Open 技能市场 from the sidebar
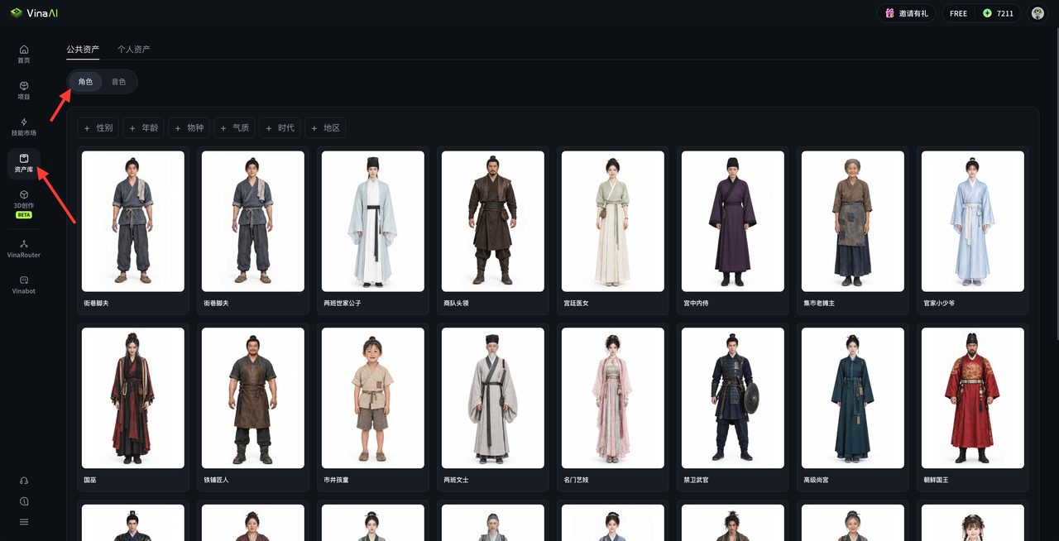This screenshot has width=1059, height=541. click(x=24, y=127)
